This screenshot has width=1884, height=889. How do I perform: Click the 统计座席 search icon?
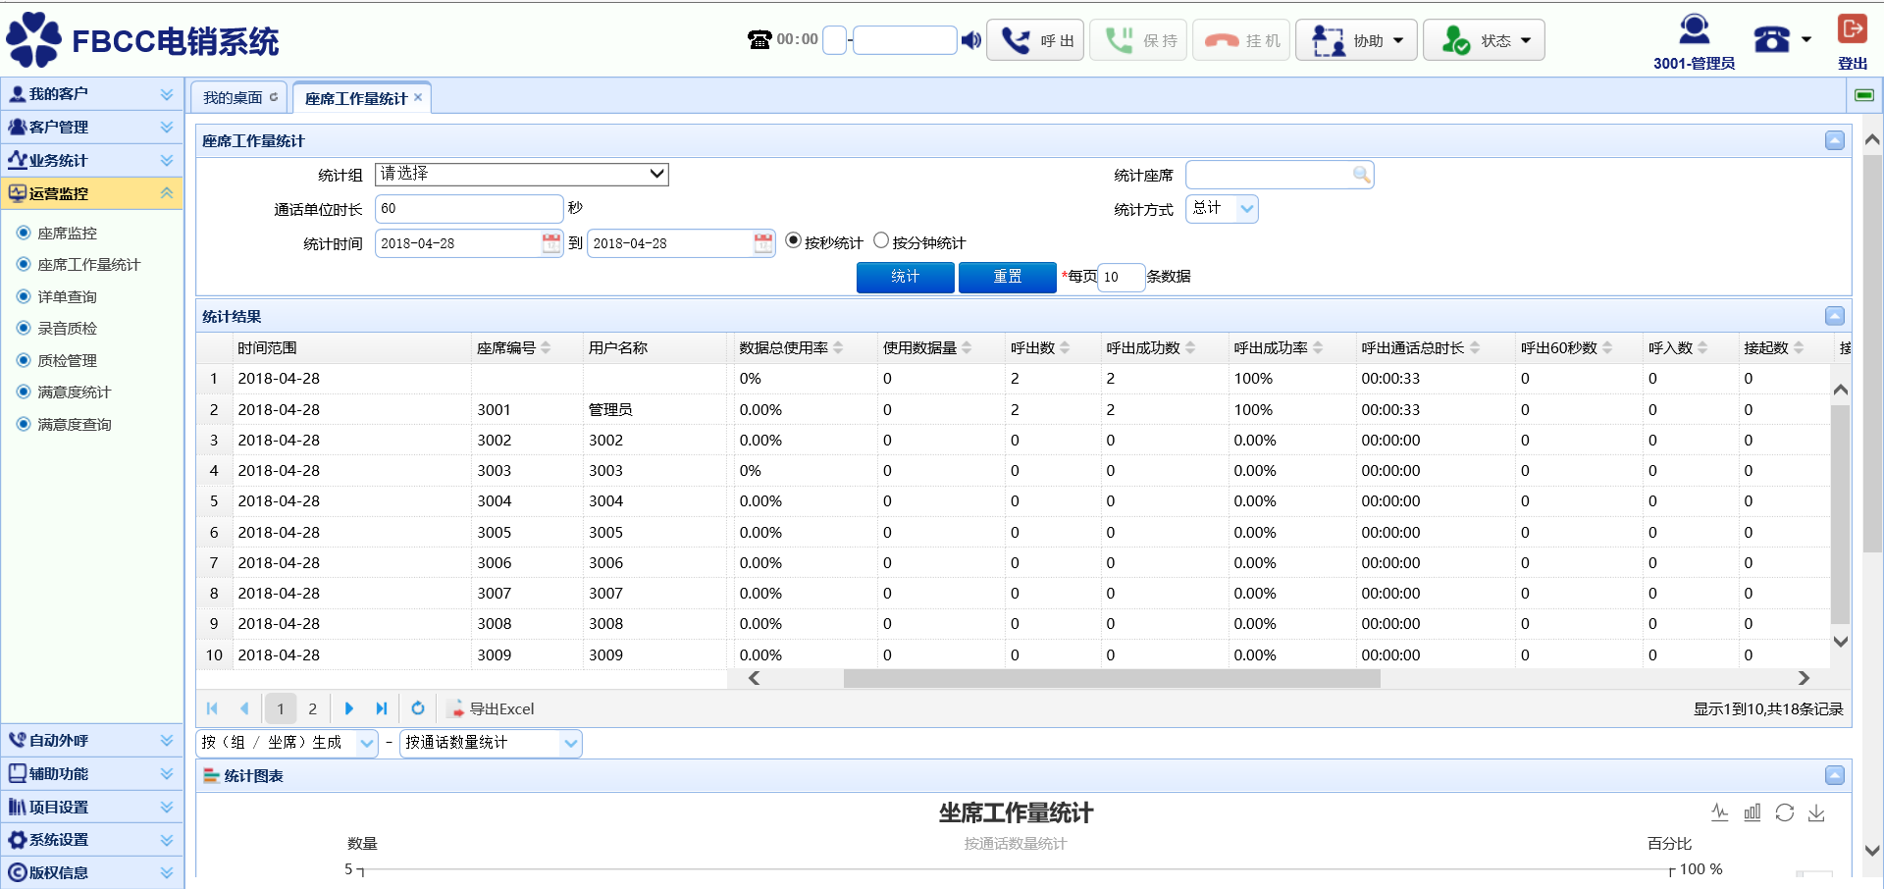tap(1361, 175)
